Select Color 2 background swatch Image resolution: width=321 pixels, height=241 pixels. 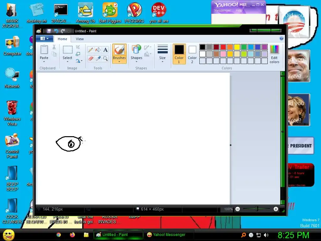tap(192, 54)
